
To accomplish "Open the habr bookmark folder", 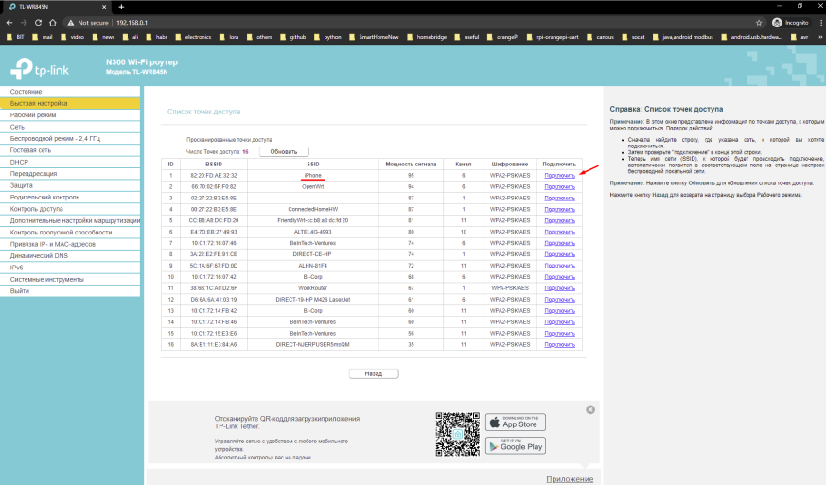I will (157, 37).
